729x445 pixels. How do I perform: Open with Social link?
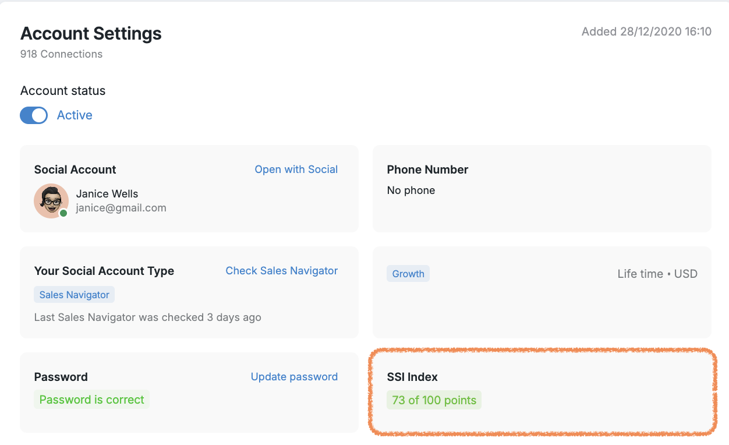(x=296, y=169)
